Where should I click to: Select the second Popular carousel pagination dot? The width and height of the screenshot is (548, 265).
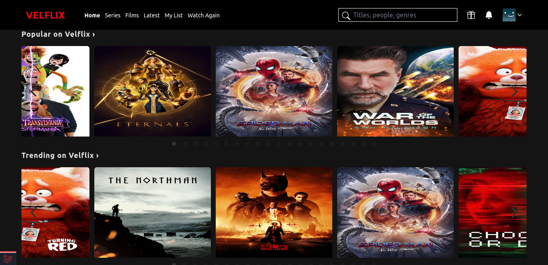point(185,144)
